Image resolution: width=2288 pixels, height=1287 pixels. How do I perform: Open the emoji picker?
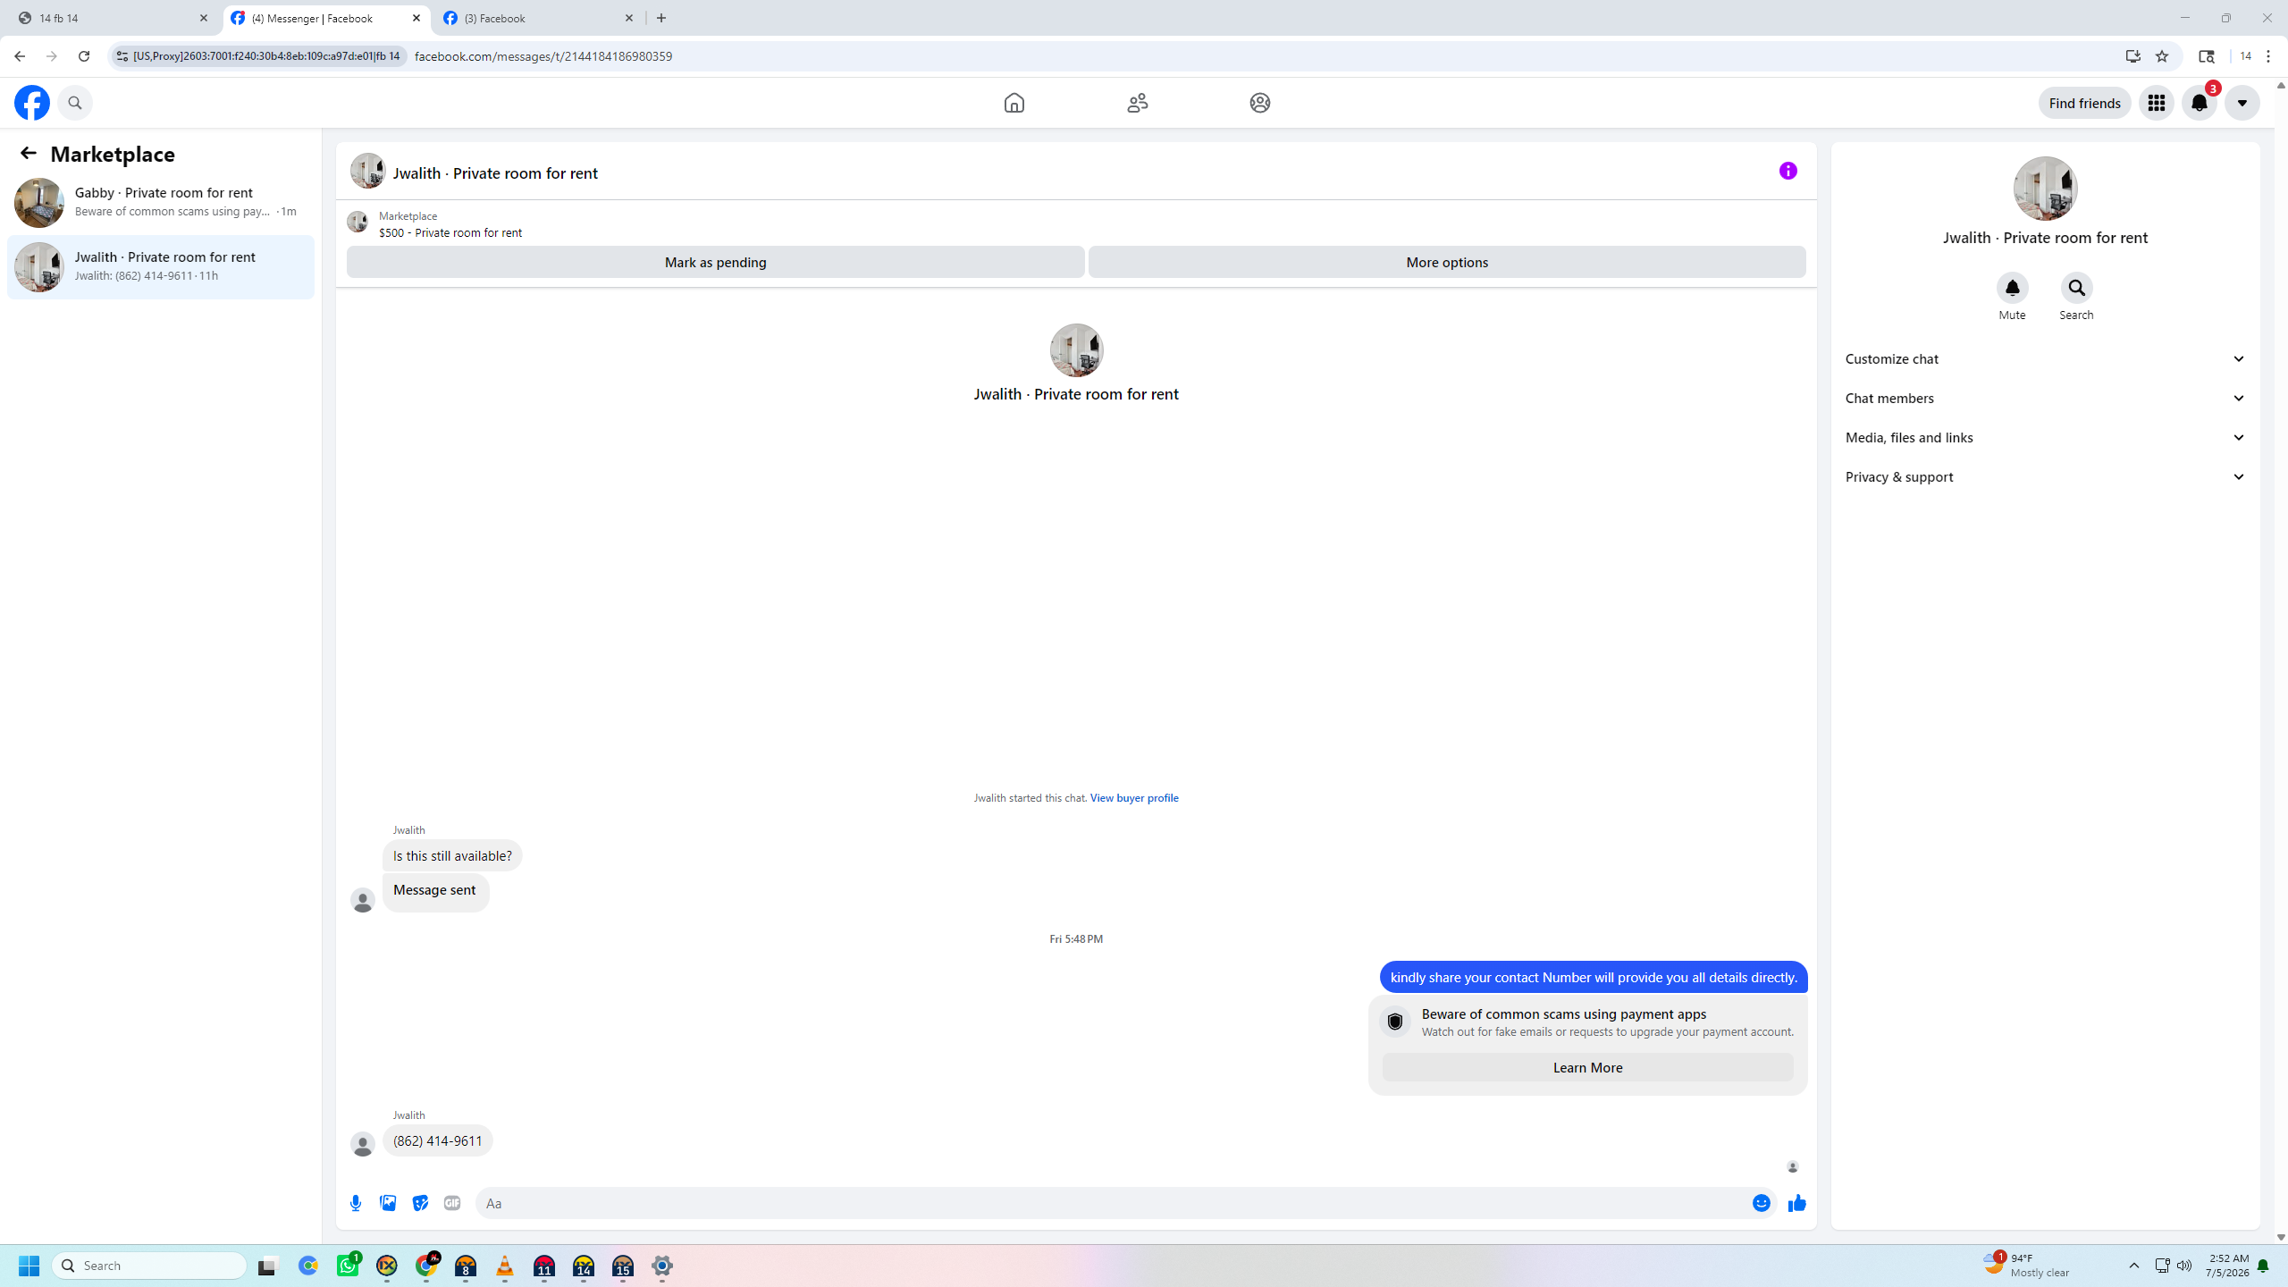1761,1203
